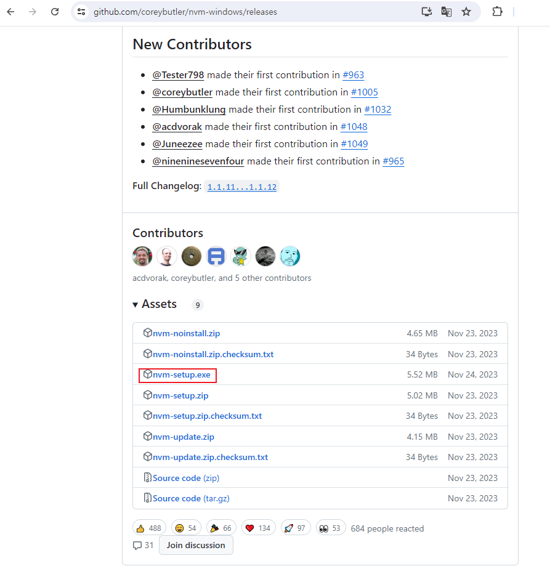React with thumbs up (488)

coord(149,528)
